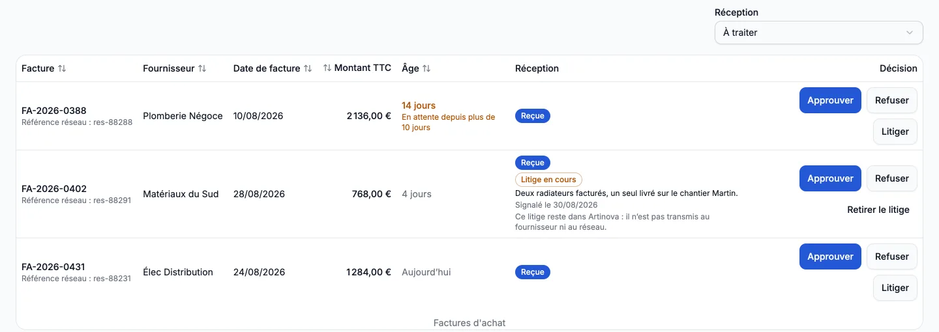The image size is (939, 332).
Task: Select invoice number FA-2026-0388
Action: [x=54, y=111]
